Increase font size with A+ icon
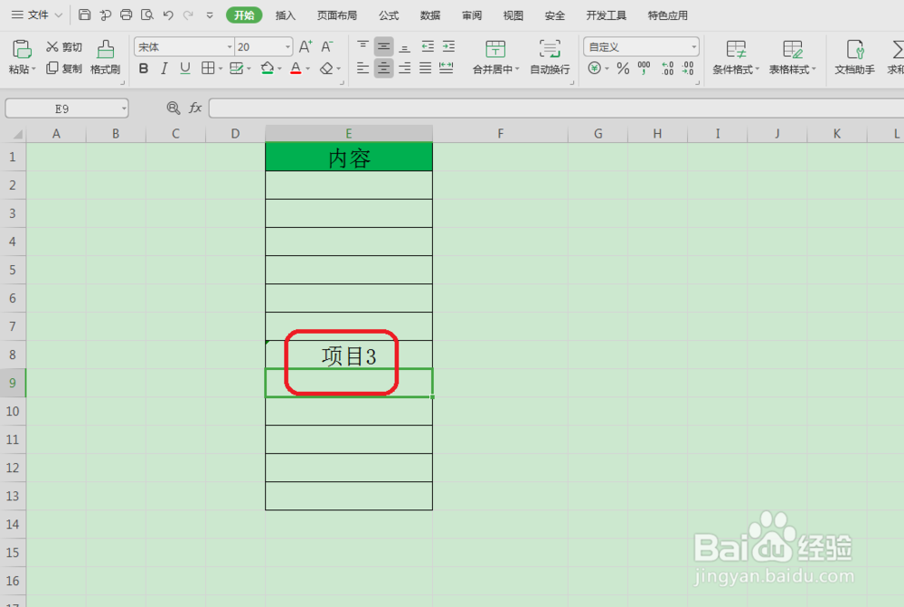Image resolution: width=904 pixels, height=607 pixels. (306, 47)
